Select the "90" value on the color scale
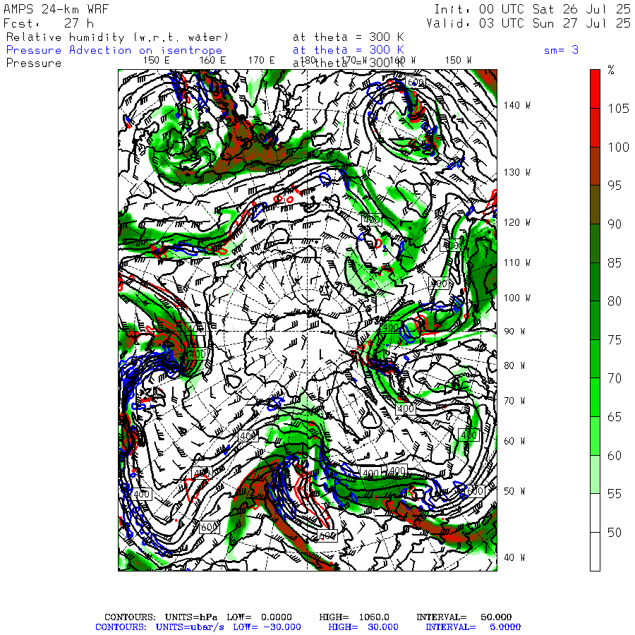The height and width of the screenshot is (635, 635). tap(615, 224)
